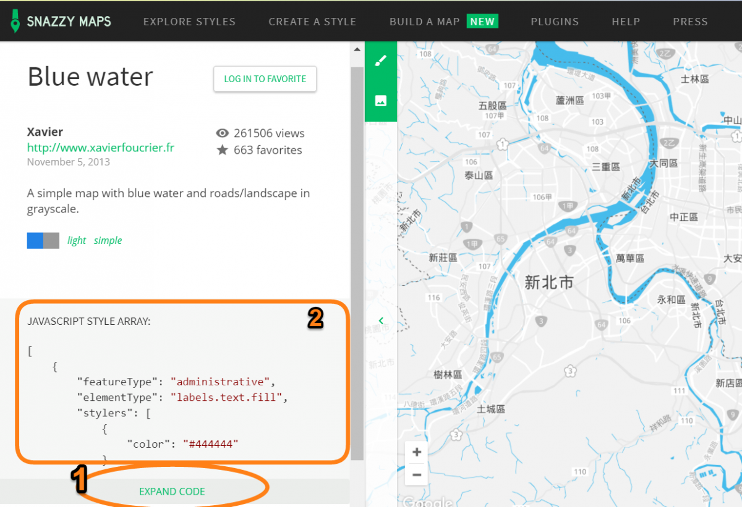The width and height of the screenshot is (742, 507).
Task: Zoom in using the plus control
Action: 416,451
